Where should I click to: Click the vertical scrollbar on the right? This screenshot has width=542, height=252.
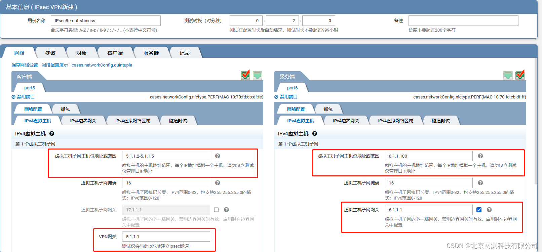coord(536,121)
